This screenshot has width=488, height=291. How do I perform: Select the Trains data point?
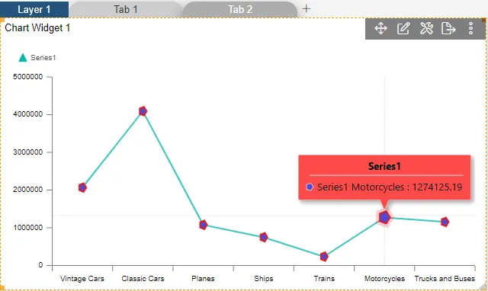point(324,257)
